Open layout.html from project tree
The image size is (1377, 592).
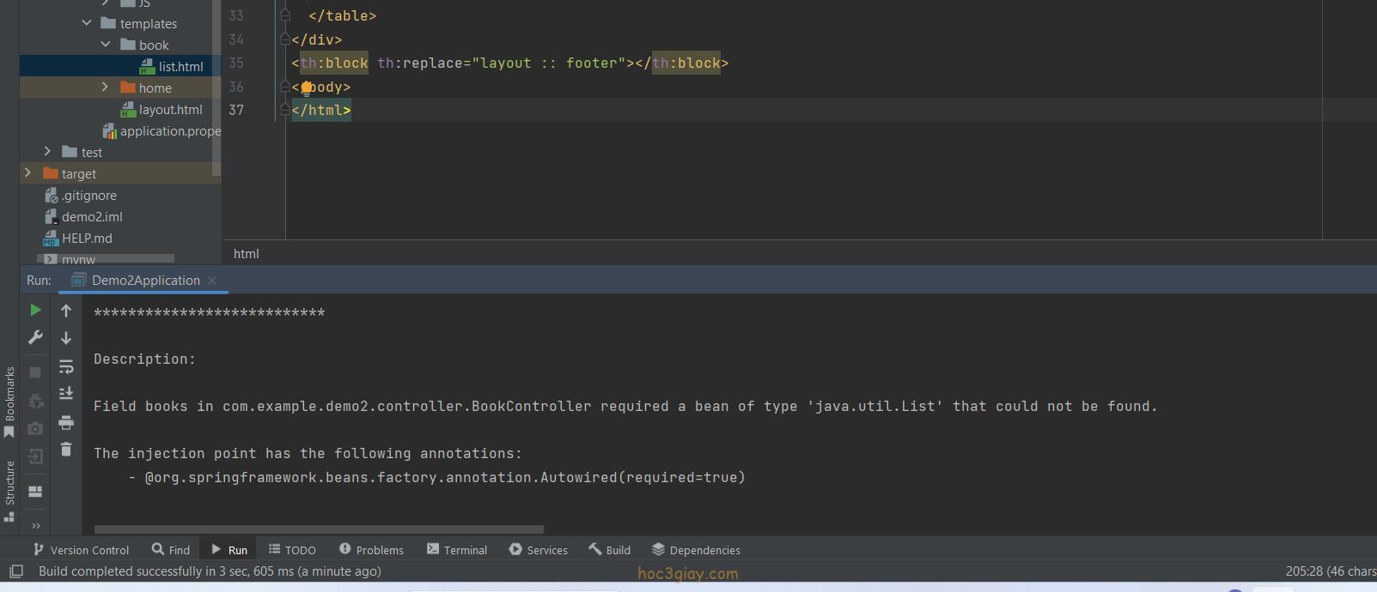tap(170, 109)
